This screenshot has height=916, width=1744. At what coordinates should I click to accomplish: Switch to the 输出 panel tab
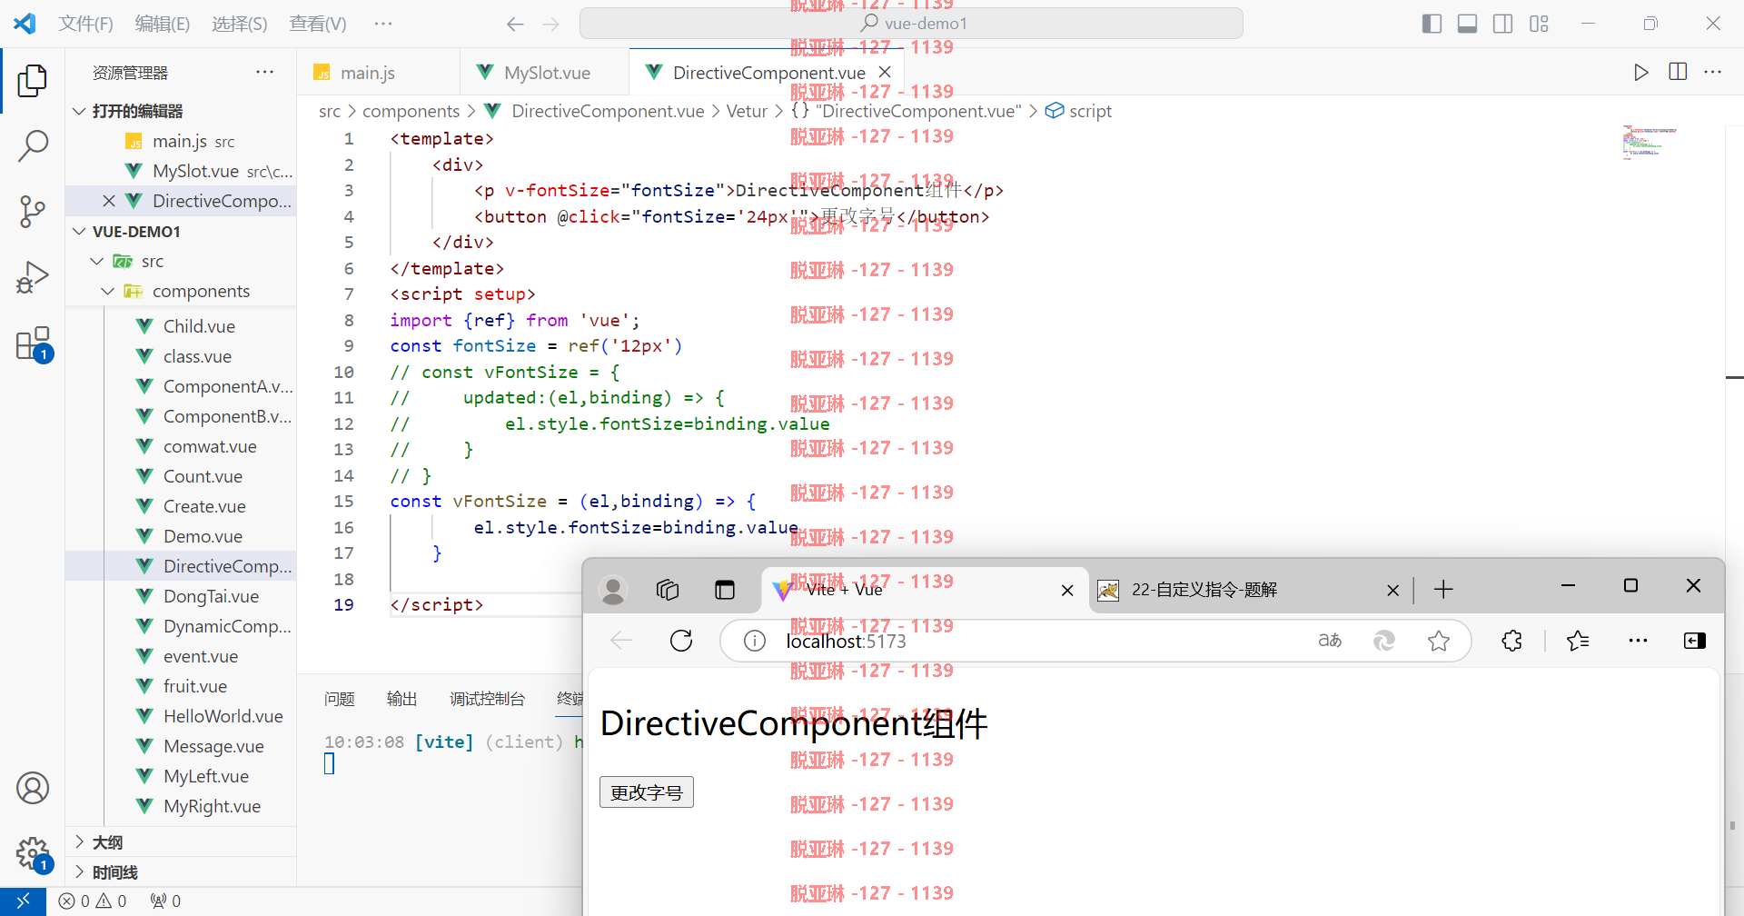point(401,699)
